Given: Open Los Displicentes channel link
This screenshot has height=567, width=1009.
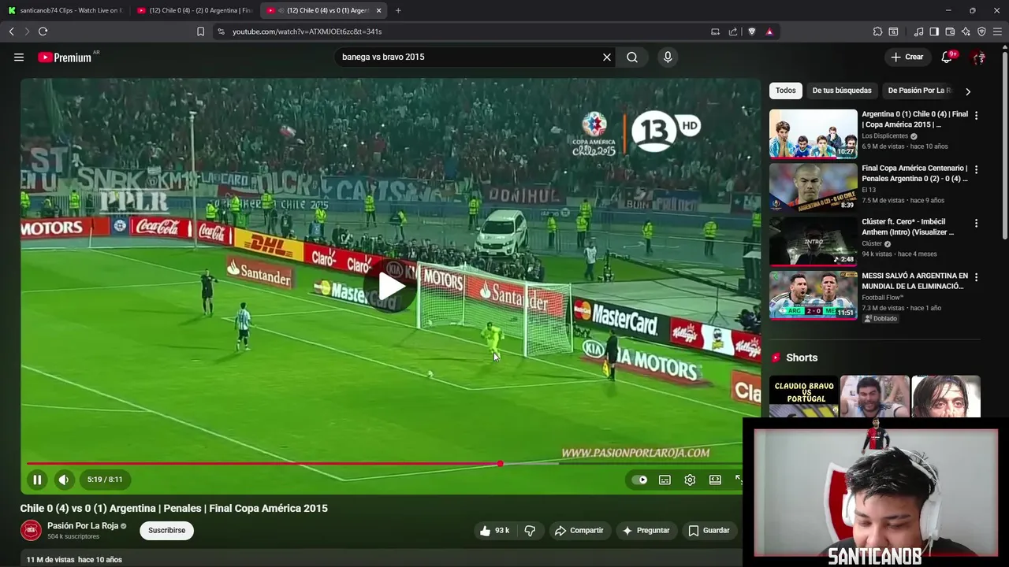Looking at the screenshot, I should (x=883, y=136).
